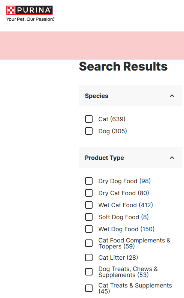Collapse the Species filter chevron
Viewport: 184px width, 298px height.
coord(172,96)
